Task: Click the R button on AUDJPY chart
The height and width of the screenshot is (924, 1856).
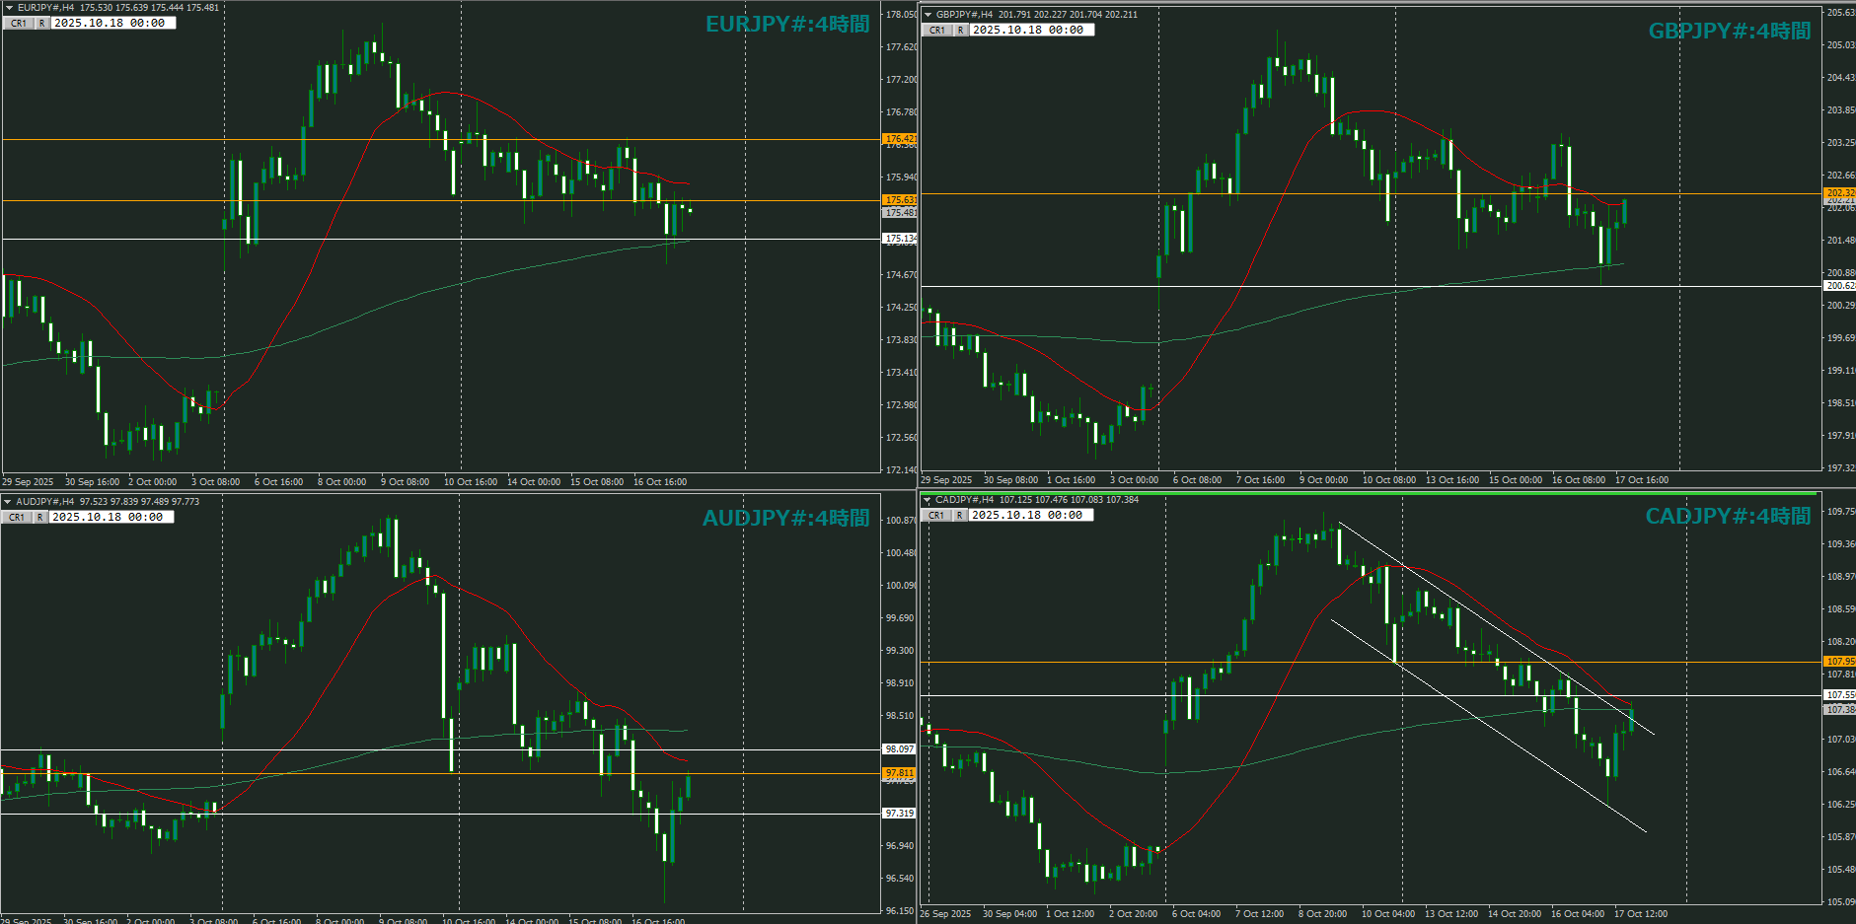Action: 40,517
